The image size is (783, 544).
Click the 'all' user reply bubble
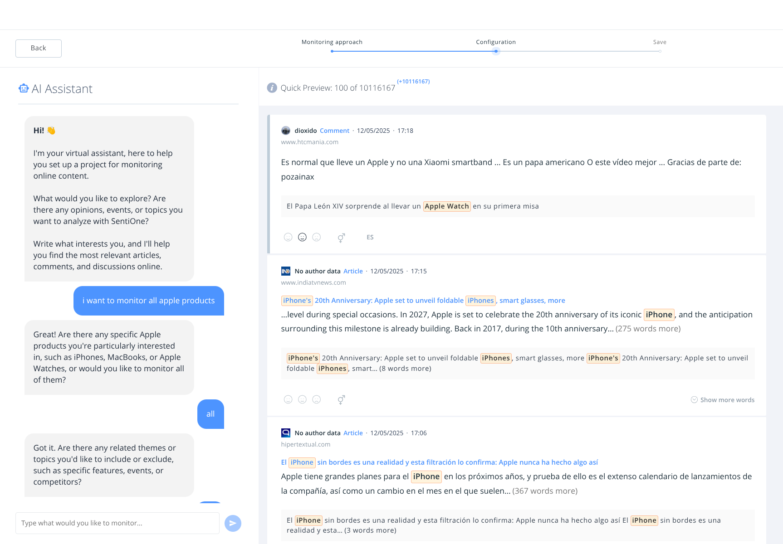point(210,414)
